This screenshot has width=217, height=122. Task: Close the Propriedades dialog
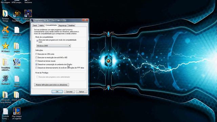(85, 20)
